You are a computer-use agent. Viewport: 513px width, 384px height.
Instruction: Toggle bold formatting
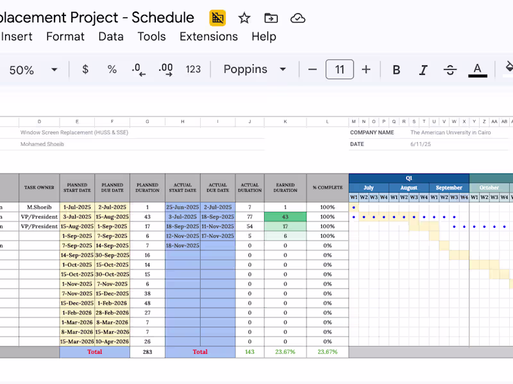(x=396, y=70)
